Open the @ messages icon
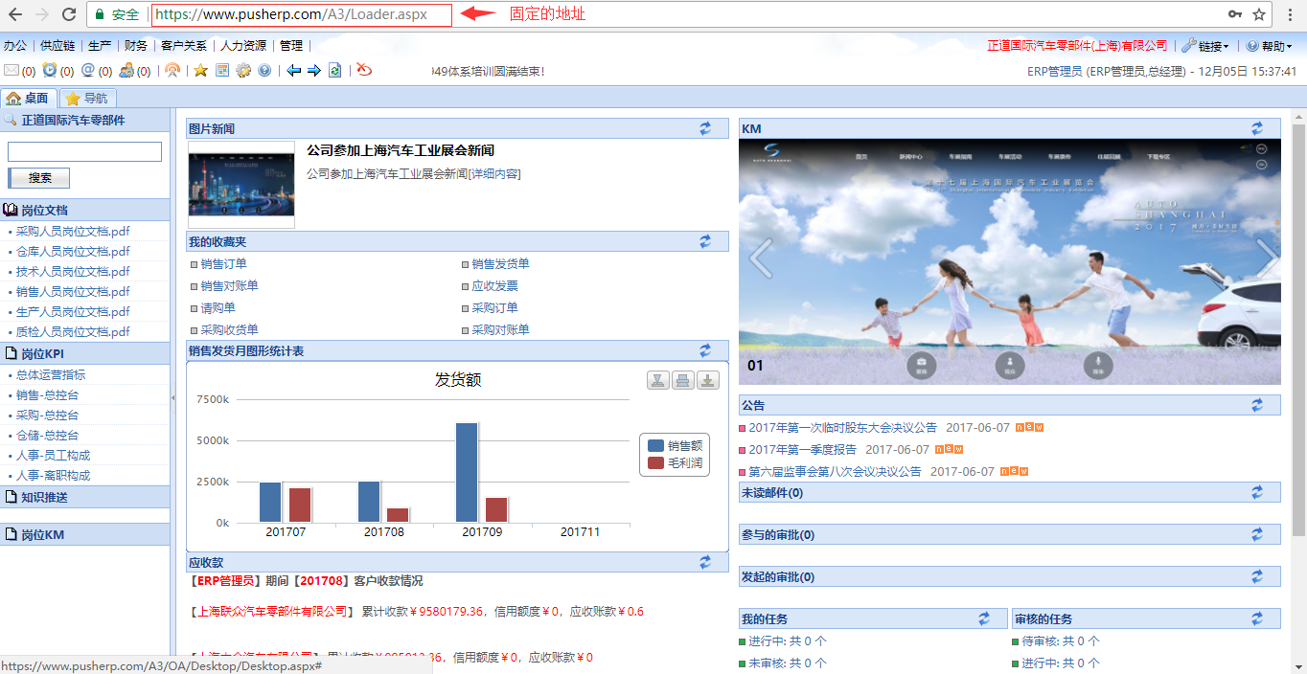Screen dimensions: 1307x674 [88, 69]
